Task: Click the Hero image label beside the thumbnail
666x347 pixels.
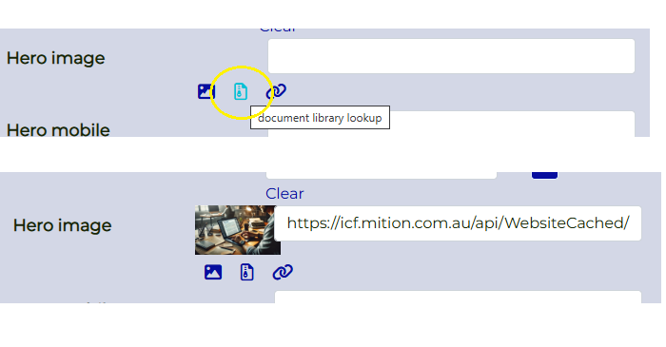Action: pyautogui.click(x=63, y=225)
